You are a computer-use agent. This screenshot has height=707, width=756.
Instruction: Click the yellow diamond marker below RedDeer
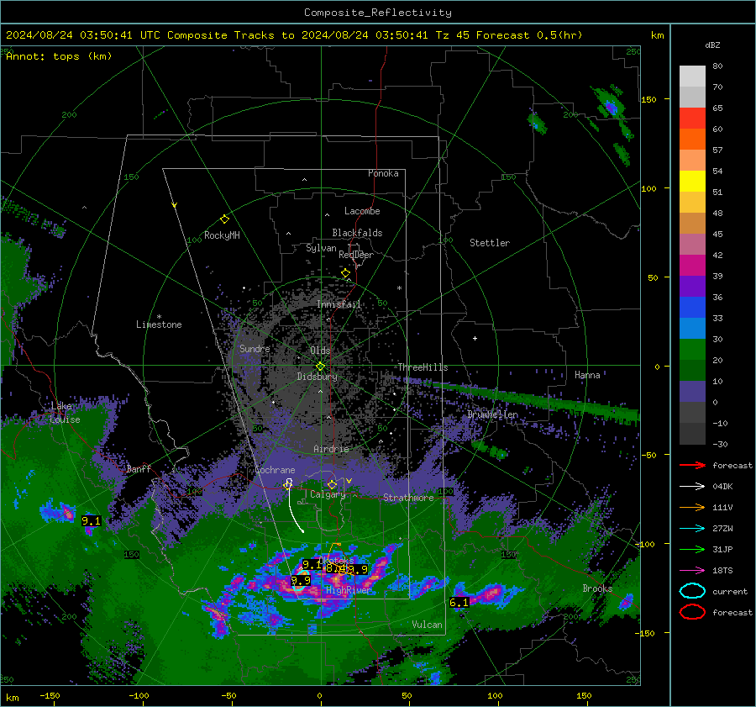pos(345,273)
